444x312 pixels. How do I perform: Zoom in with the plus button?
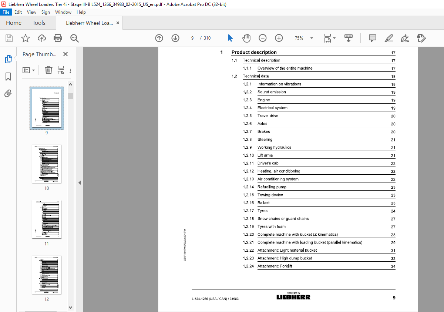click(x=279, y=38)
